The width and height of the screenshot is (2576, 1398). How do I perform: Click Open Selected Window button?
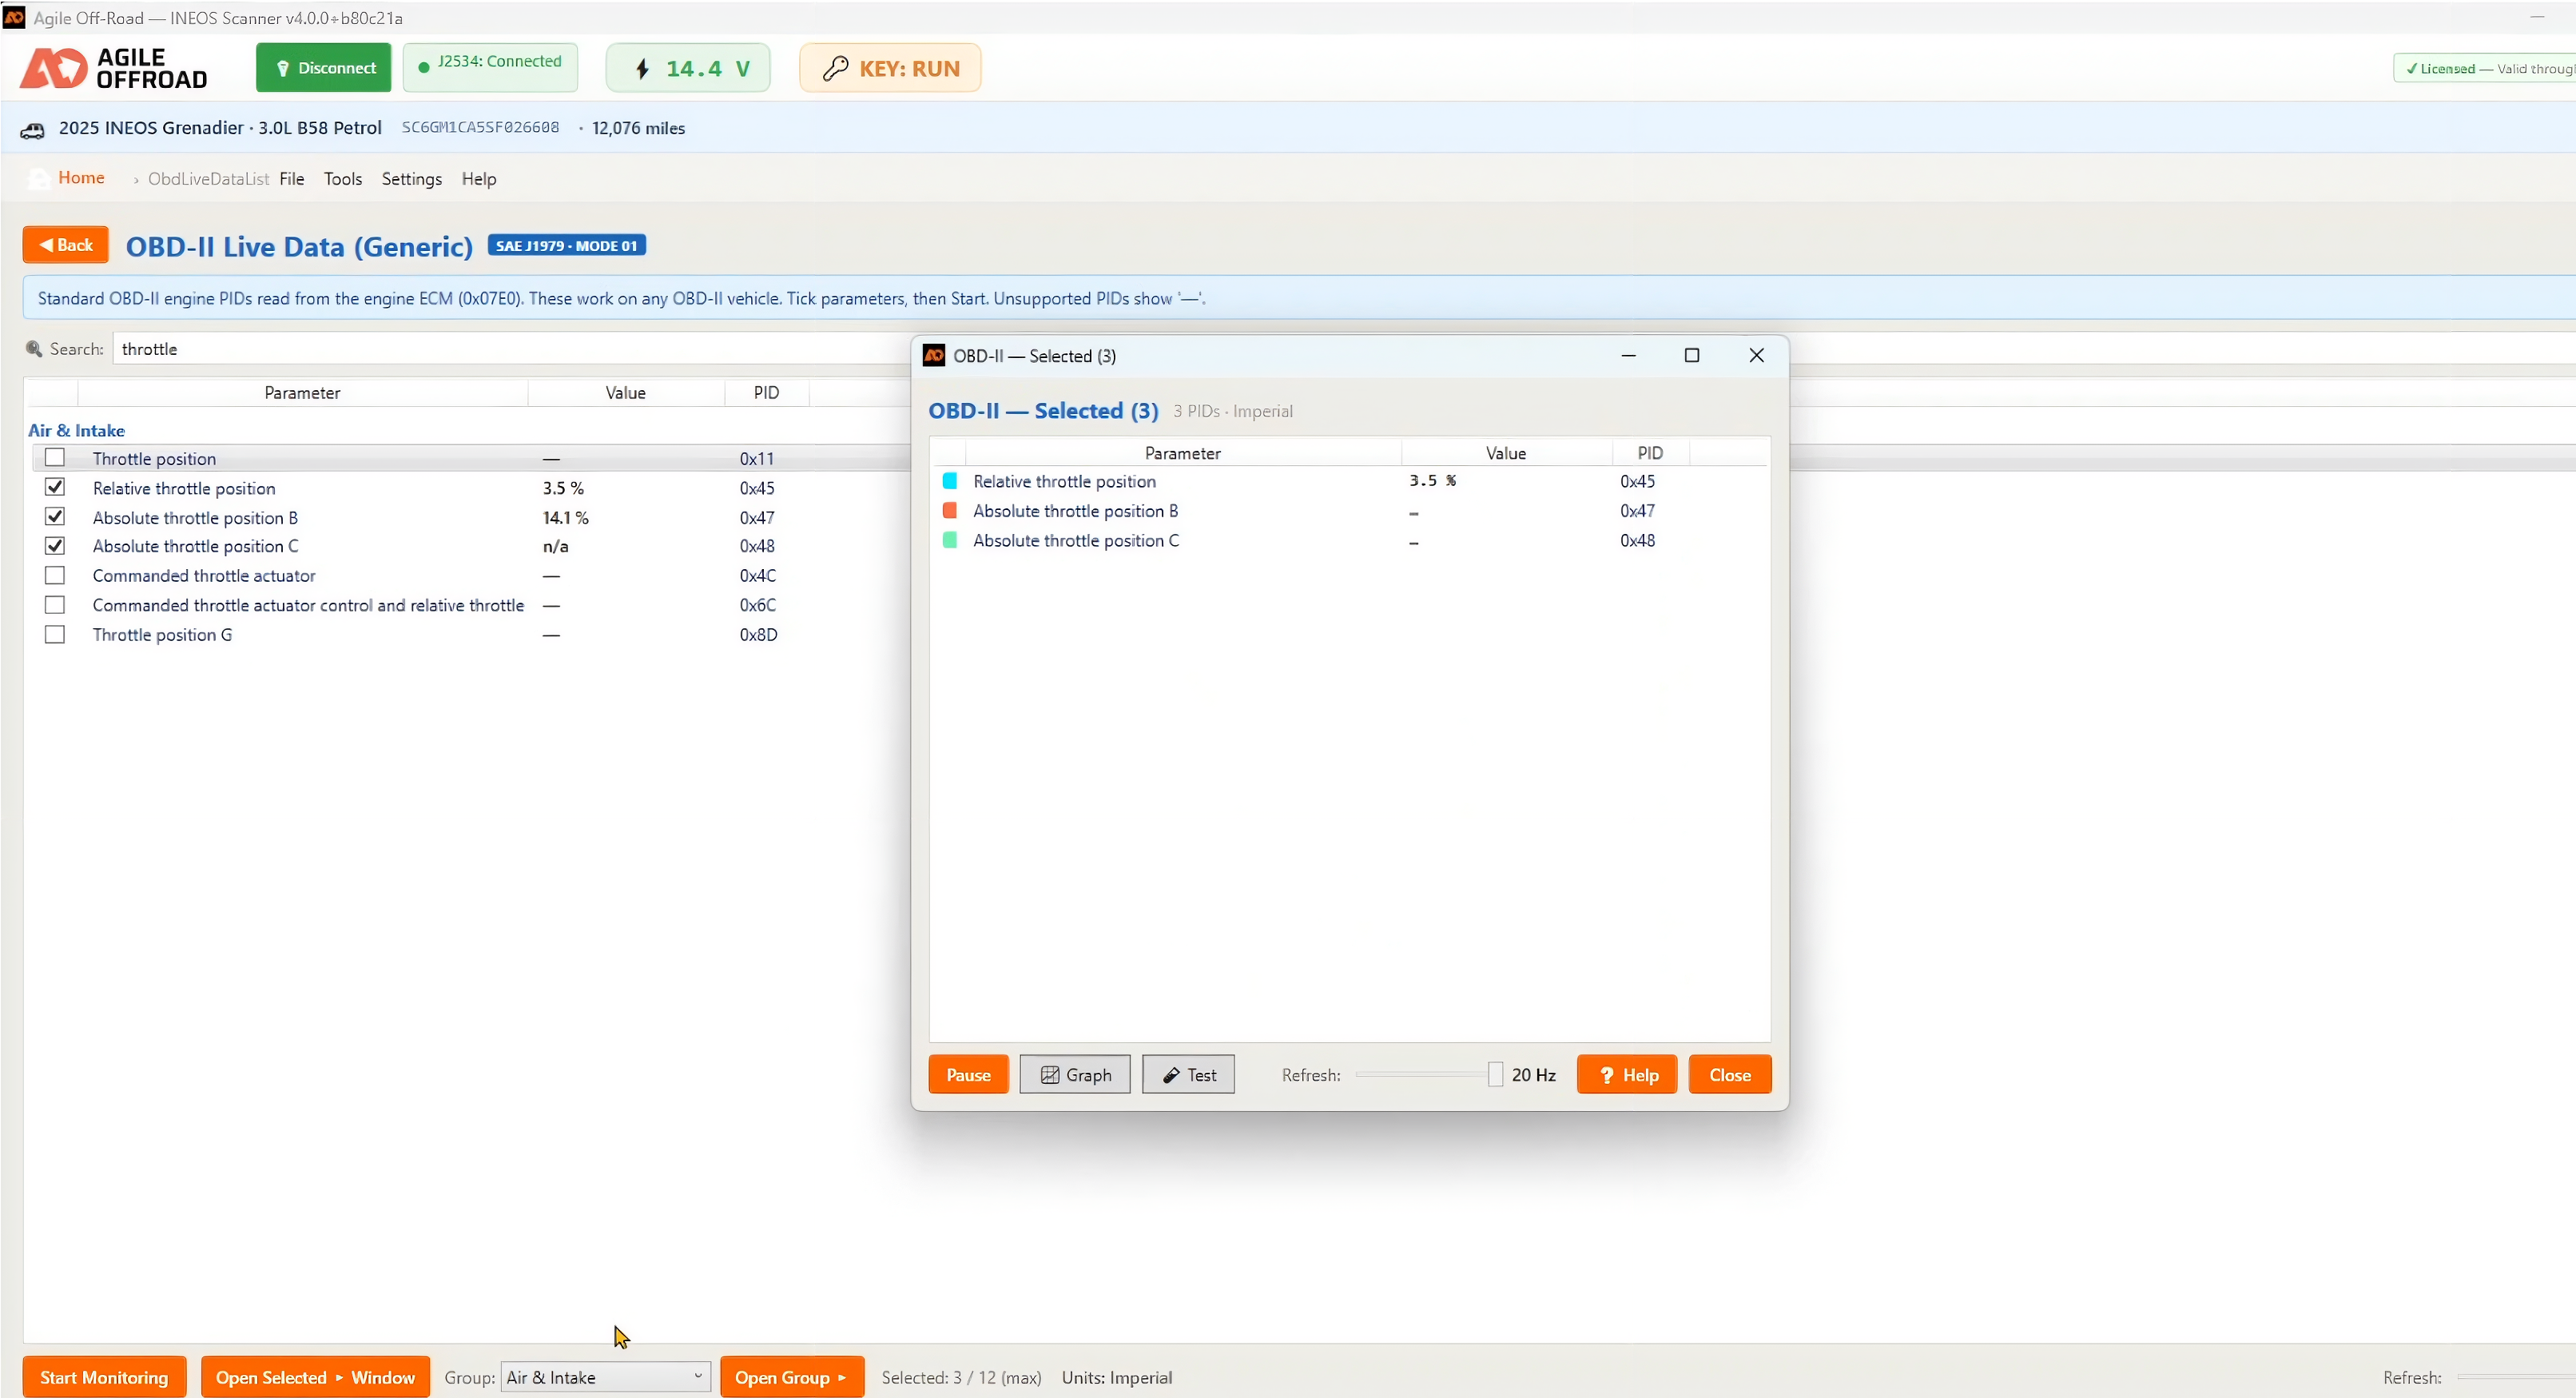tap(315, 1377)
